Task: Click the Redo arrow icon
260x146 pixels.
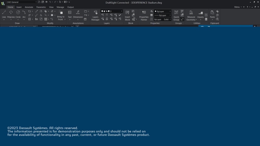Action: click(55, 2)
